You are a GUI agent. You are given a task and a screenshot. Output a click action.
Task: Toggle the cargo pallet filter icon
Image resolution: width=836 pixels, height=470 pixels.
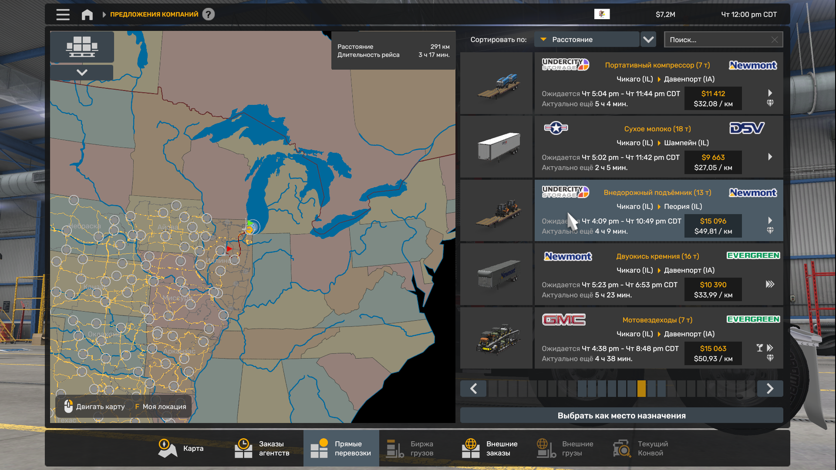(82, 47)
